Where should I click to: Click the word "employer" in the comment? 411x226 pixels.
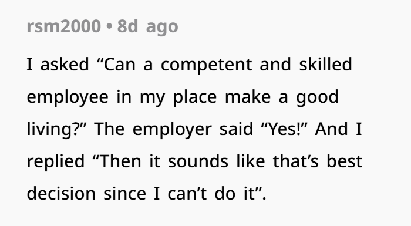[x=172, y=130]
